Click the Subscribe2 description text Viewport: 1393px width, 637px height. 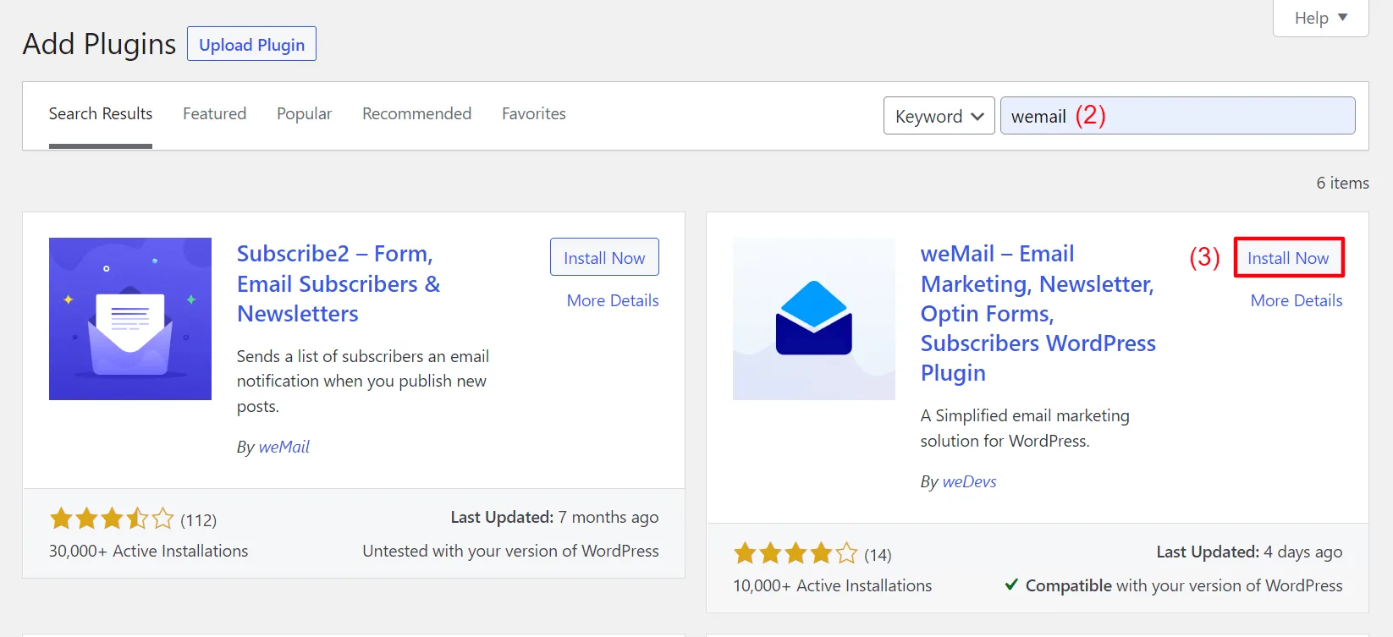pyautogui.click(x=363, y=381)
